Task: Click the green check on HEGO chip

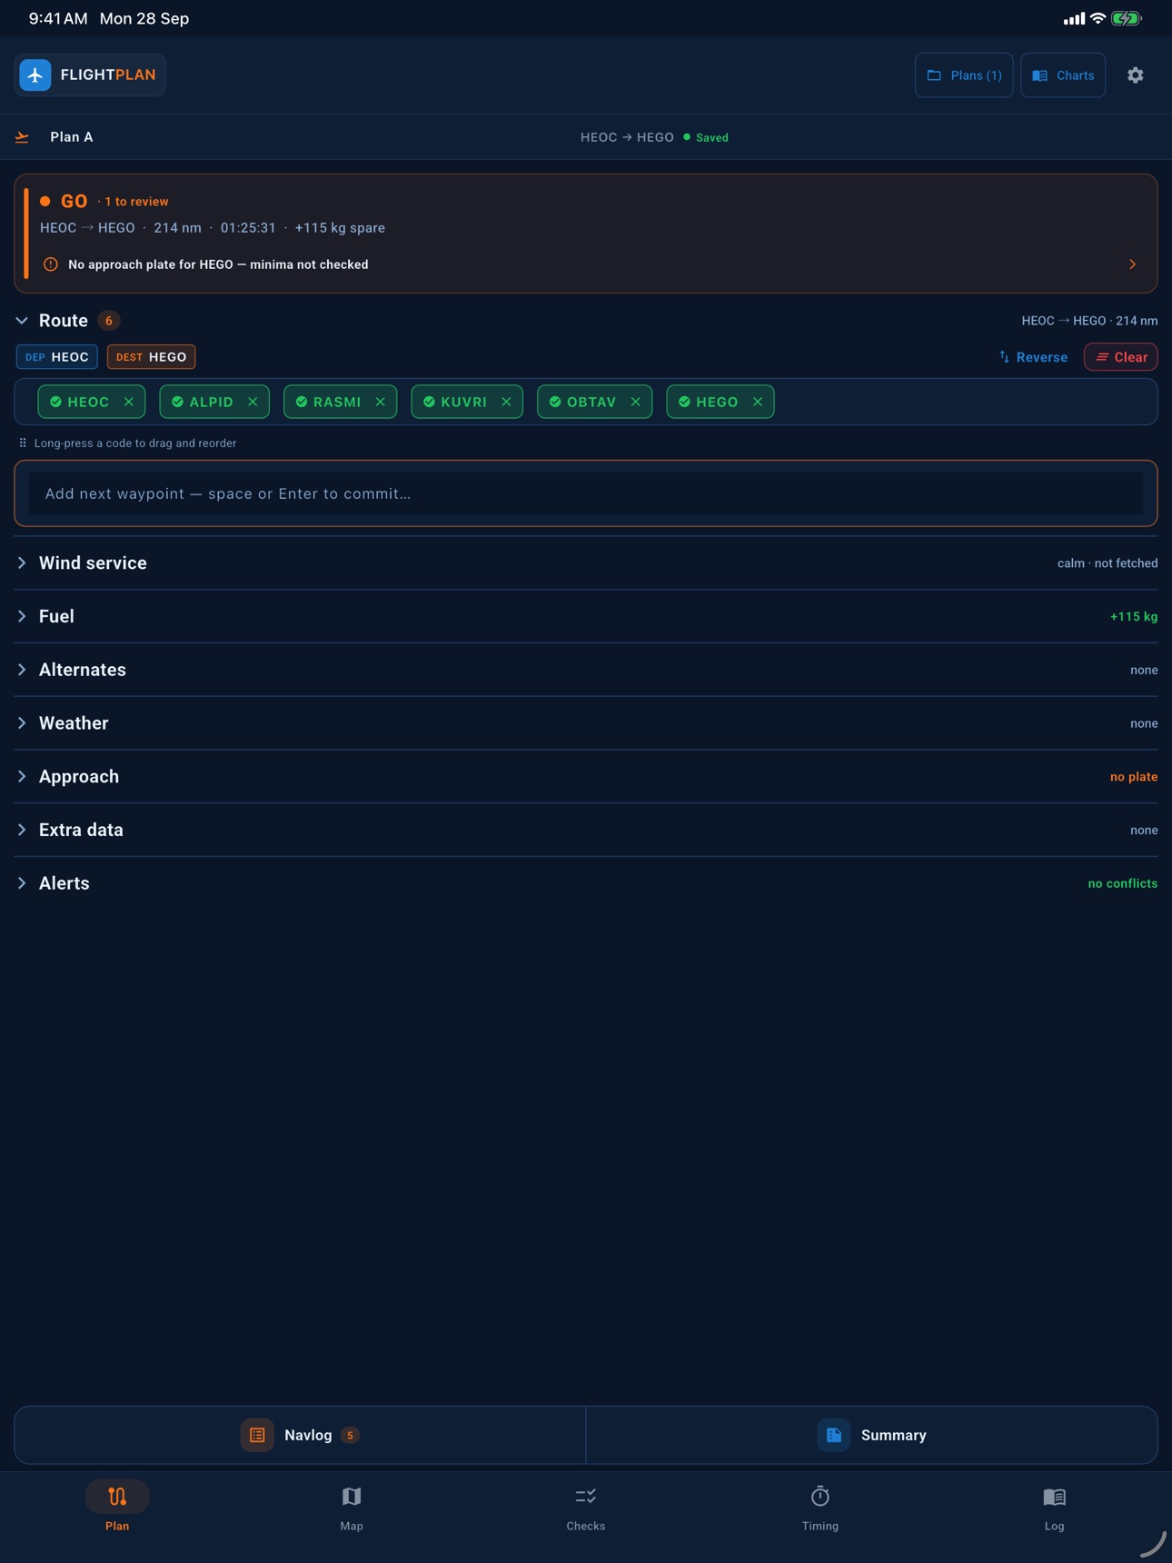Action: (685, 402)
